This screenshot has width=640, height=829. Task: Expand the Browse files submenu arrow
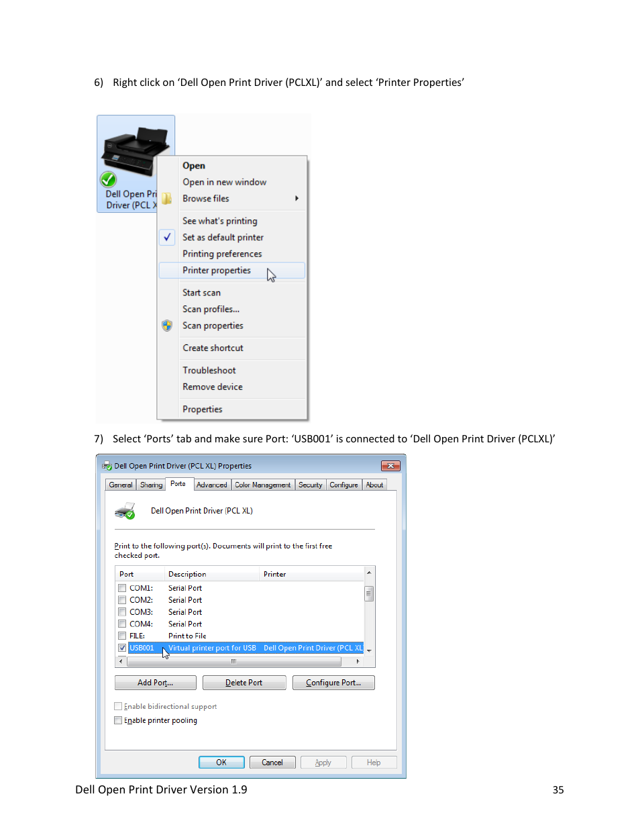coord(297,198)
